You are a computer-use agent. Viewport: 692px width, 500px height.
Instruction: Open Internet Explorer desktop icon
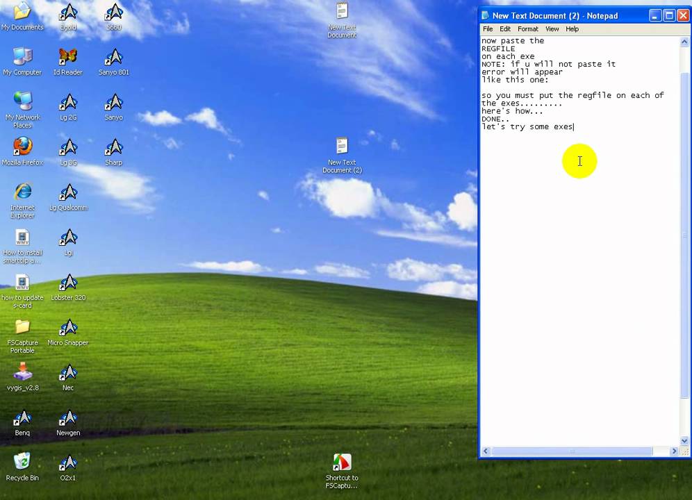click(x=22, y=201)
